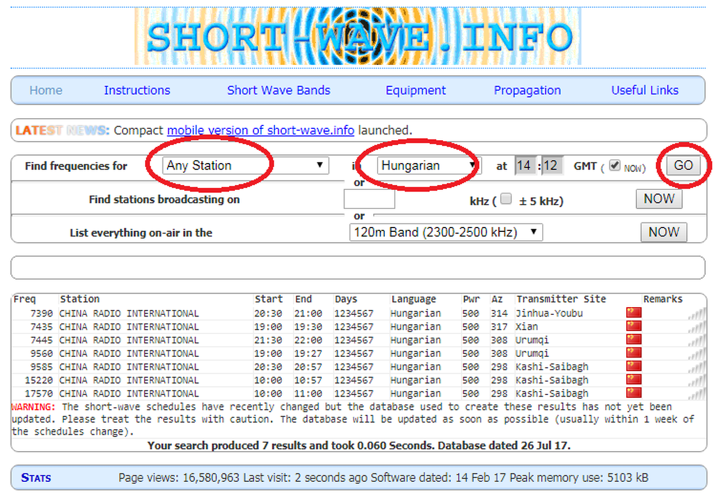Click the GO button

click(683, 165)
